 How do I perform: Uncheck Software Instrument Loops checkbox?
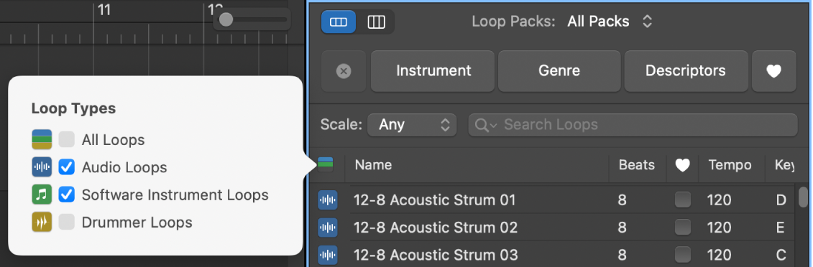point(66,195)
